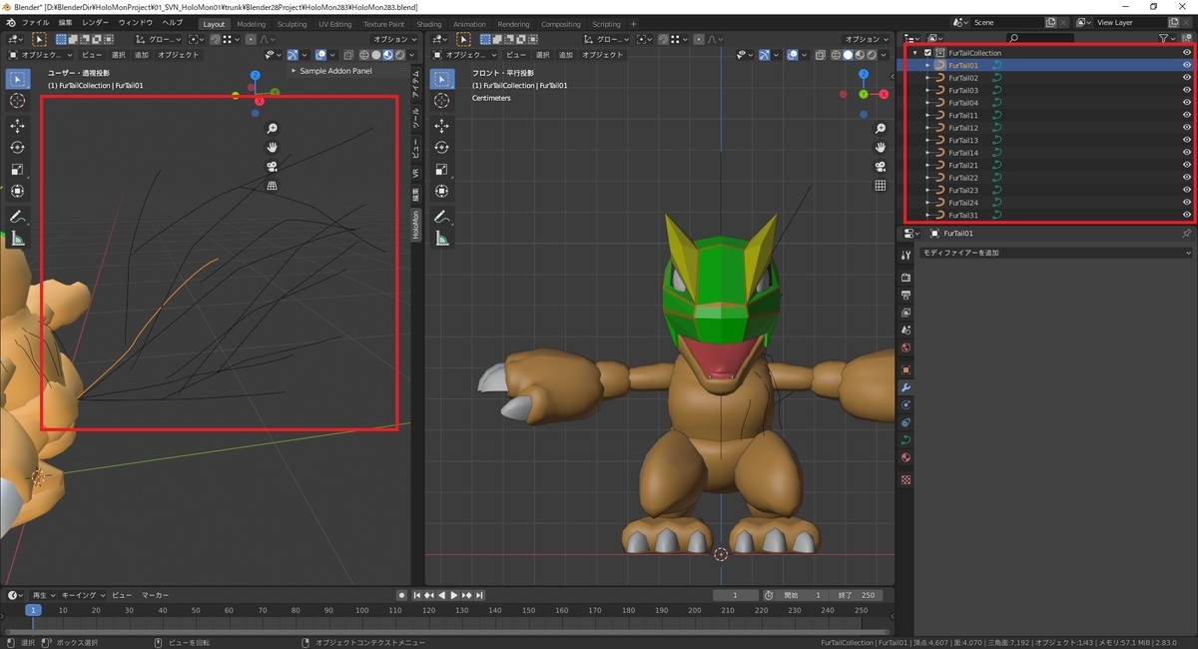Switch to the UV Editing workspace tab
Image resolution: width=1198 pixels, height=649 pixels.
tap(335, 24)
